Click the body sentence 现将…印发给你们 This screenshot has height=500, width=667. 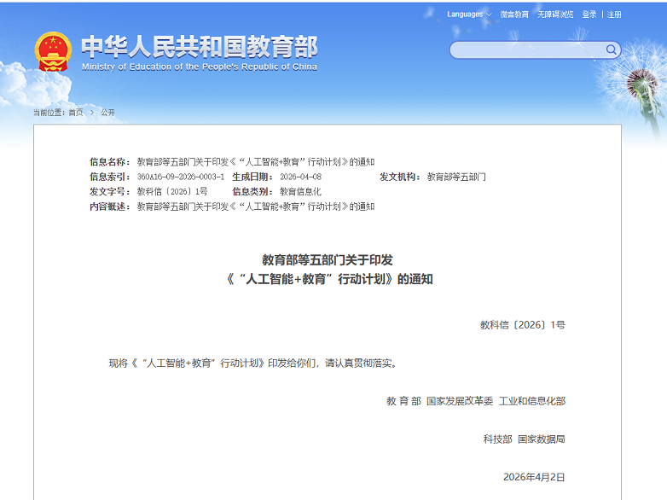click(252, 363)
